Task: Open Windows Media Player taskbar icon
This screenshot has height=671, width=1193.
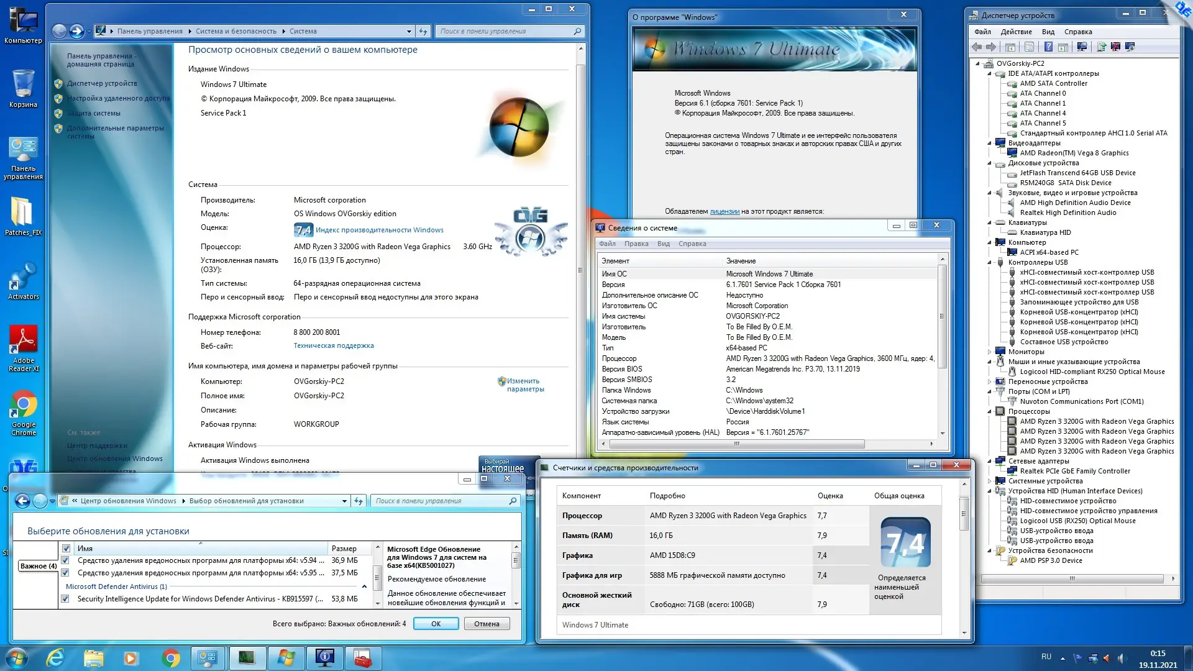Action: pos(131,657)
